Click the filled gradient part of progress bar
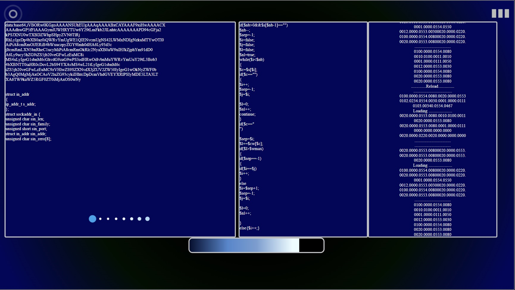The width and height of the screenshot is (515, 290). (x=244, y=245)
